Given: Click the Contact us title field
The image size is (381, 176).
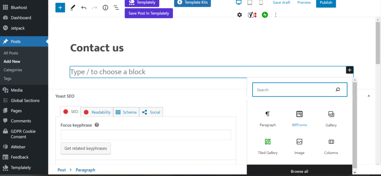Looking at the screenshot, I should click(x=97, y=48).
